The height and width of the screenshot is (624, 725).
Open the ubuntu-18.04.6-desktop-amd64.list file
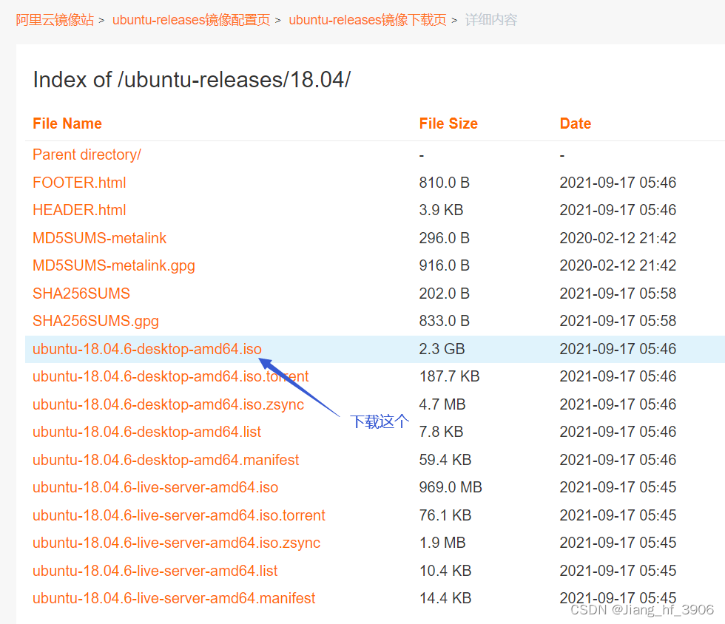pyautogui.click(x=146, y=432)
